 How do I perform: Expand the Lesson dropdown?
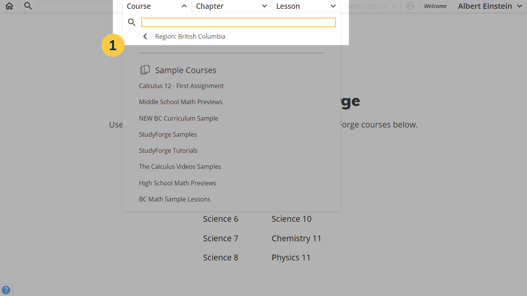click(305, 6)
